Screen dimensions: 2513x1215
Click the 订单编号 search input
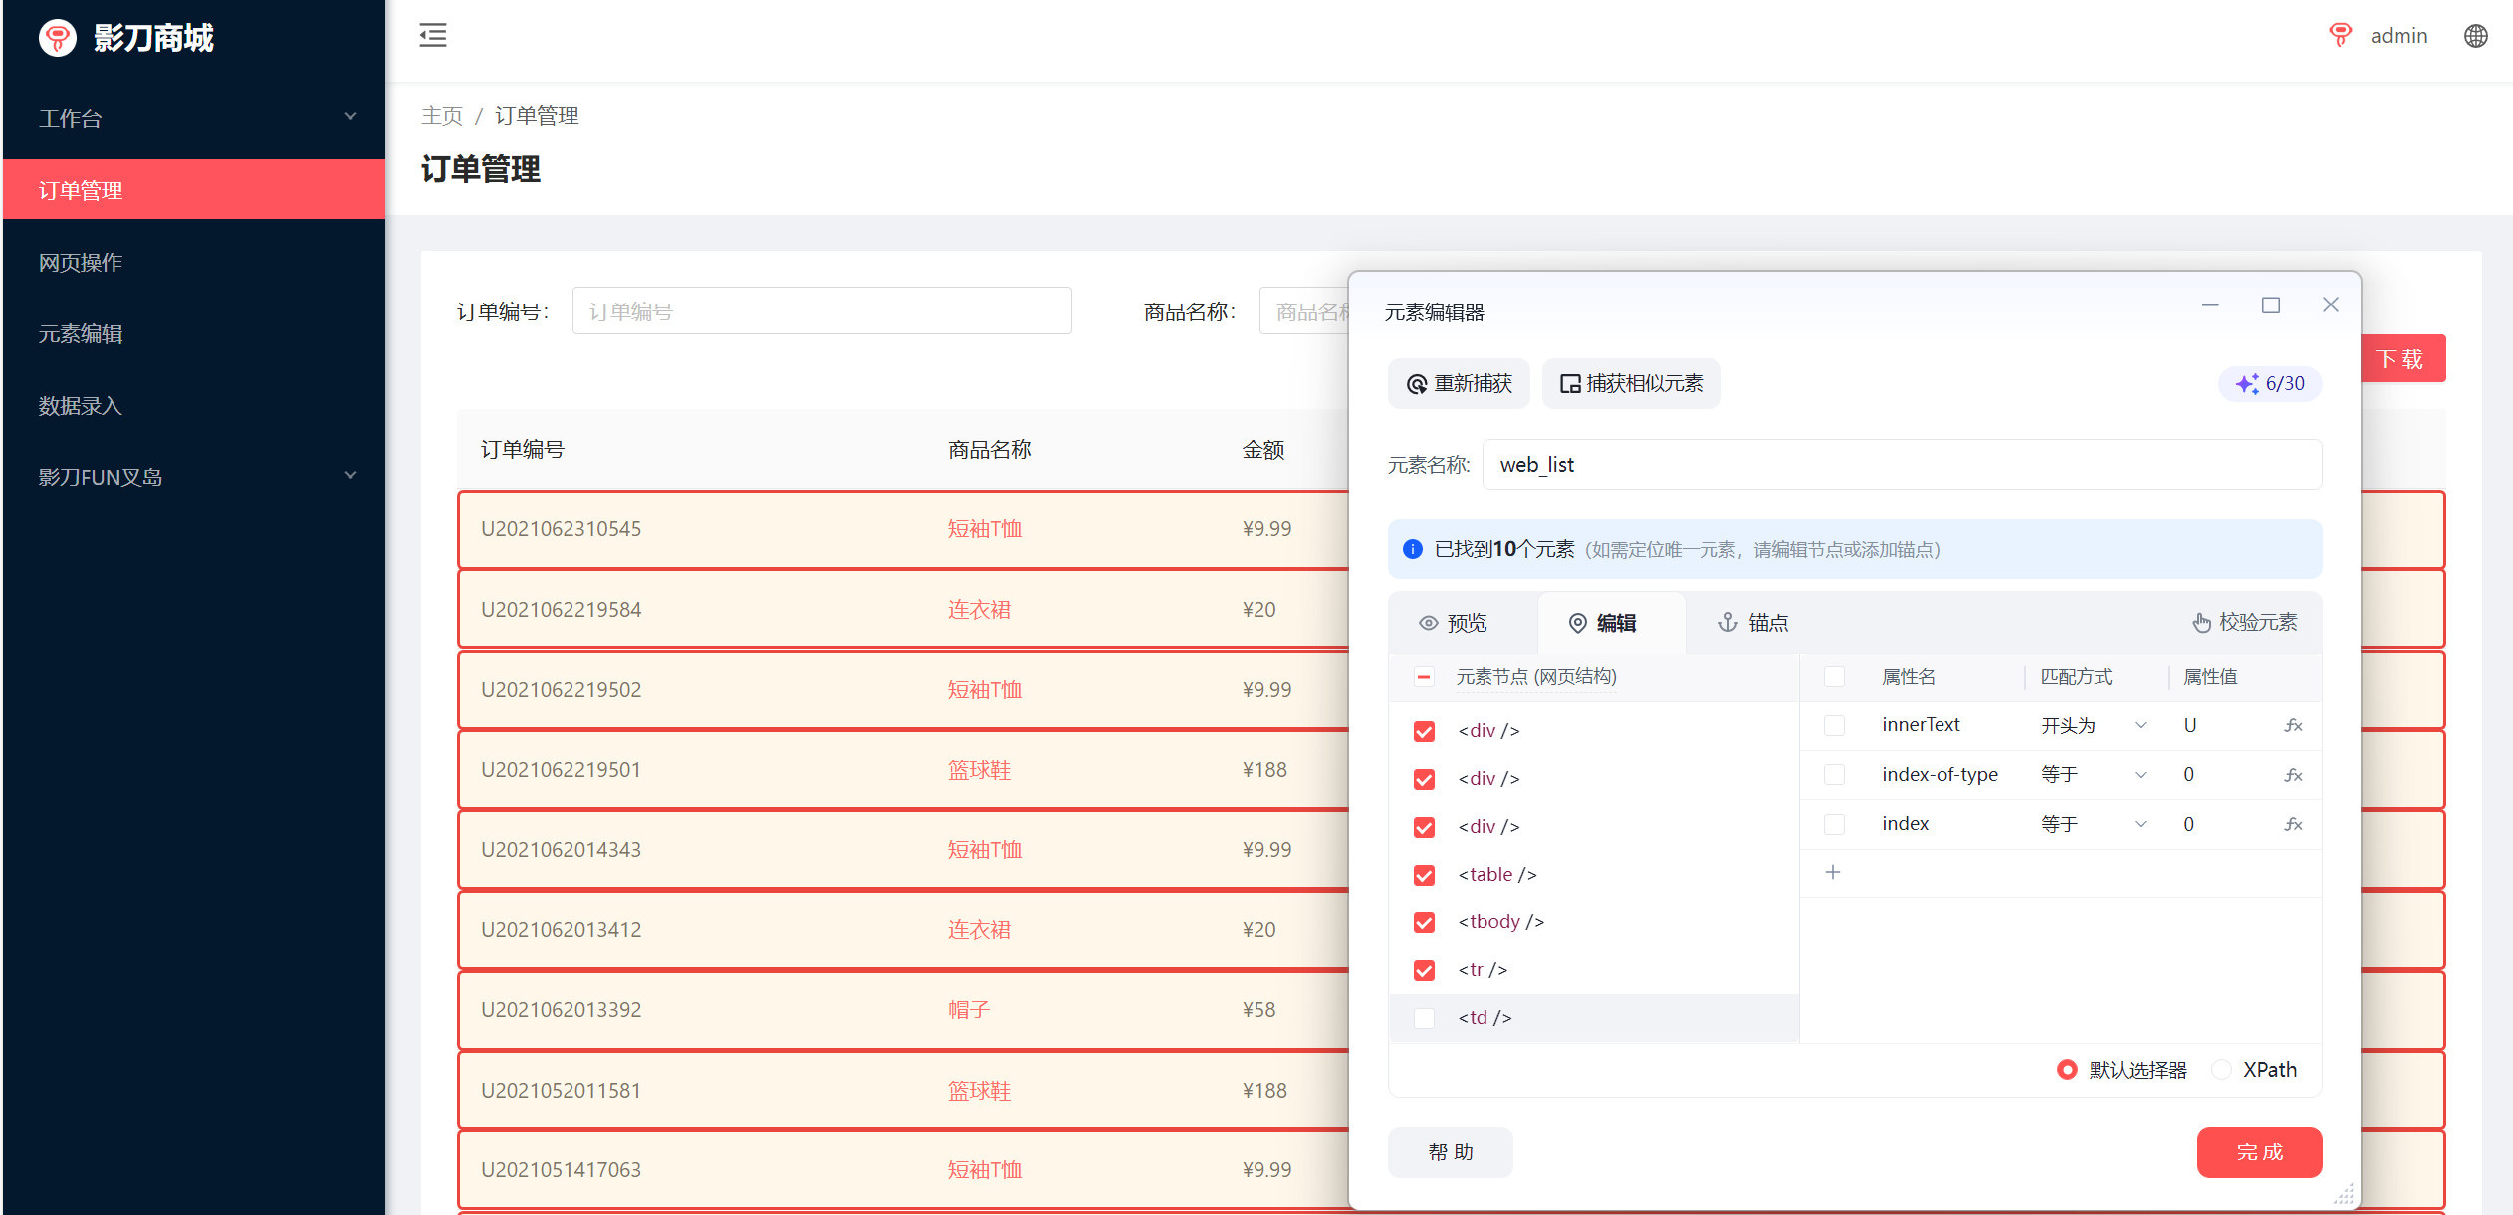tap(821, 311)
